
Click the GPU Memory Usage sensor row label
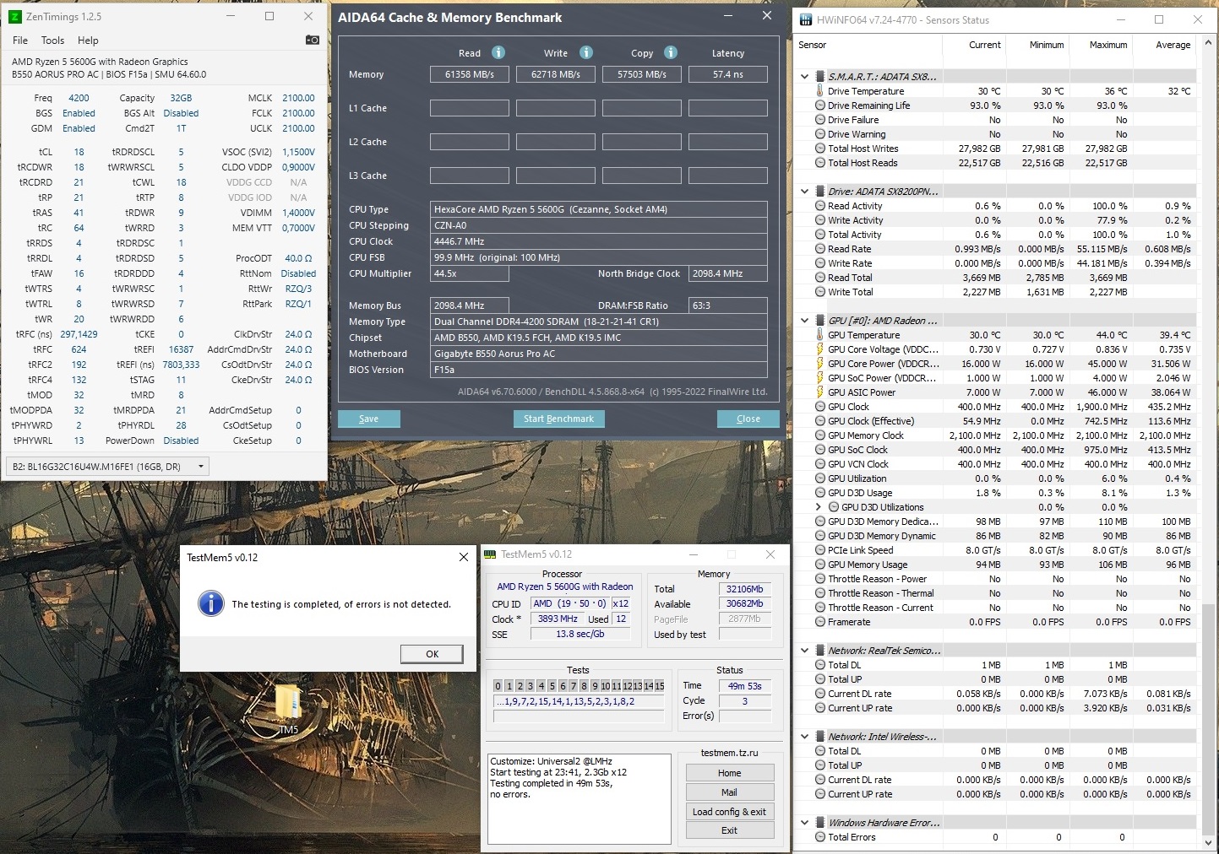[868, 565]
